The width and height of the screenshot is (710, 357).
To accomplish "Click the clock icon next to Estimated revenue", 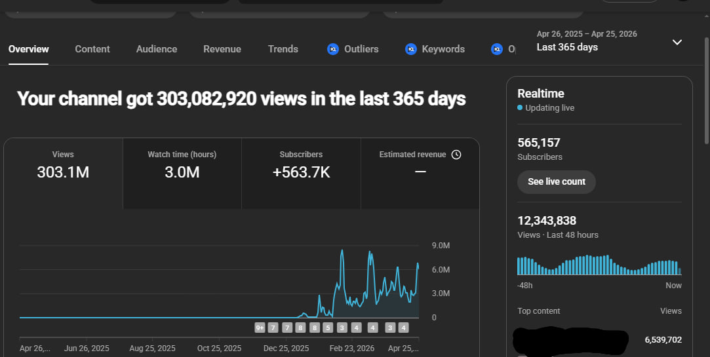I will point(456,155).
